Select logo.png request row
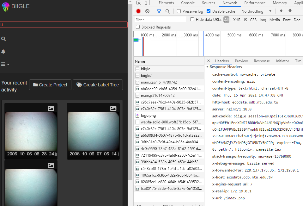Viewport: 303px width, 206px height. (x=169, y=115)
